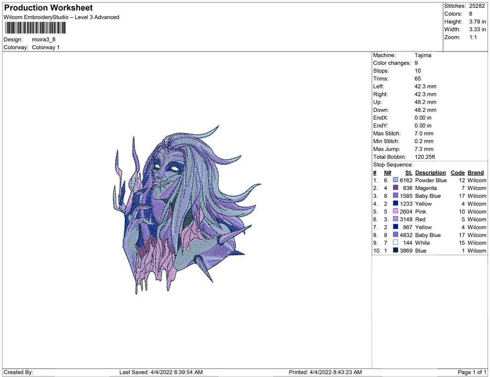
Task: Click the Pink color swatch
Action: 395,211
